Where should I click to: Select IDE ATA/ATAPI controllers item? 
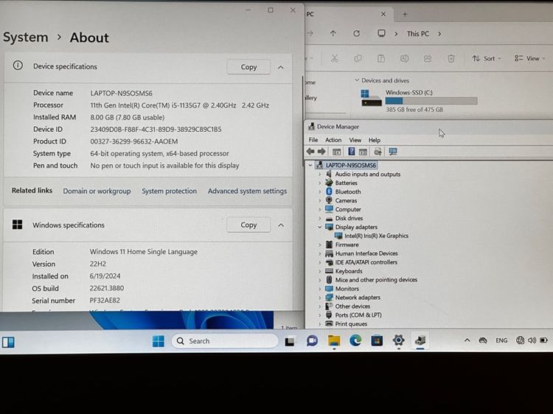pos(366,262)
